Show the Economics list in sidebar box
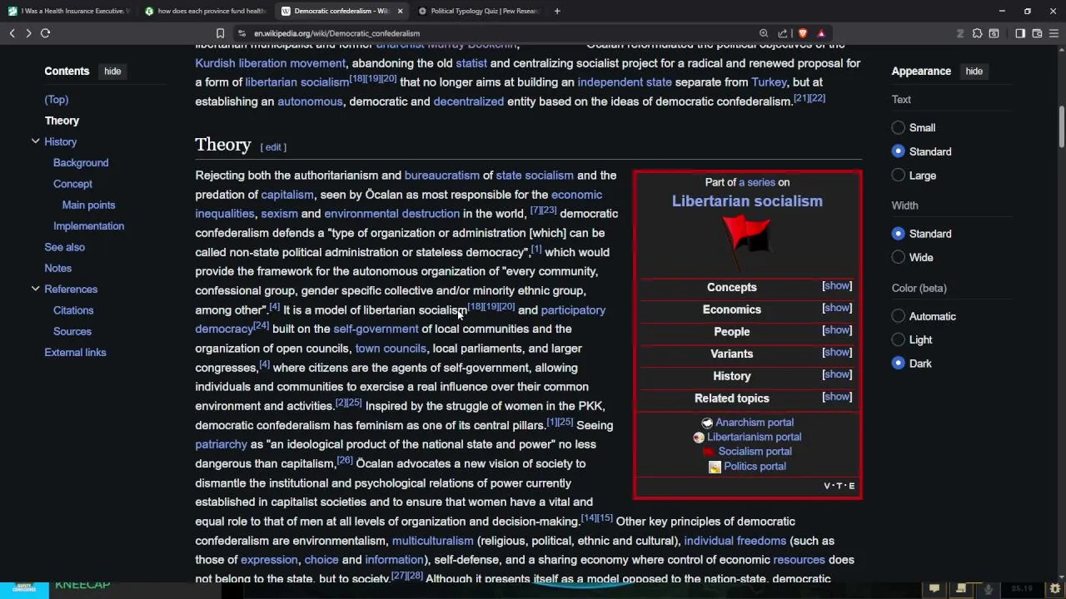This screenshot has height=599, width=1066. [837, 309]
